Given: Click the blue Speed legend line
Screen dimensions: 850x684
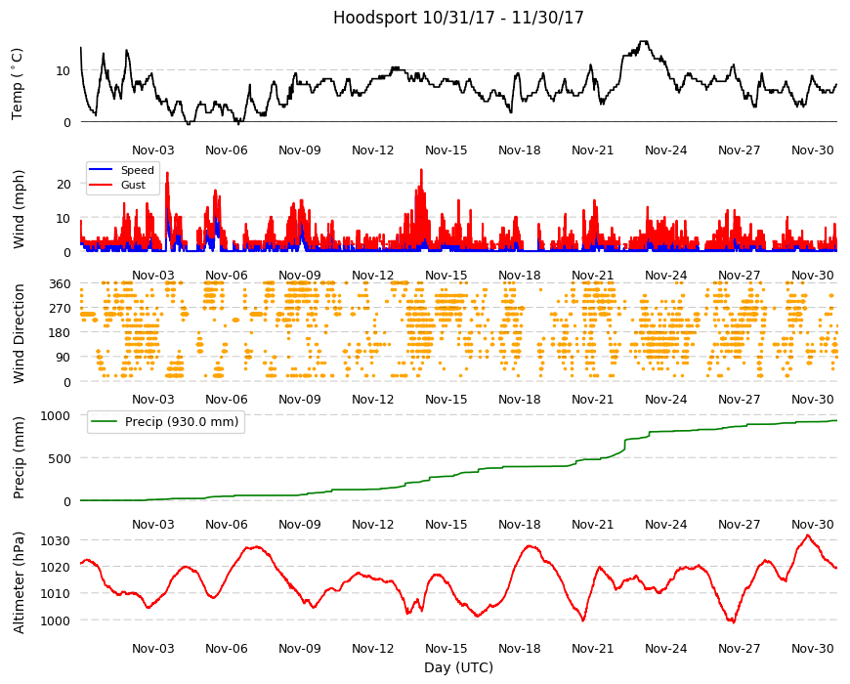Looking at the screenshot, I should tap(101, 170).
